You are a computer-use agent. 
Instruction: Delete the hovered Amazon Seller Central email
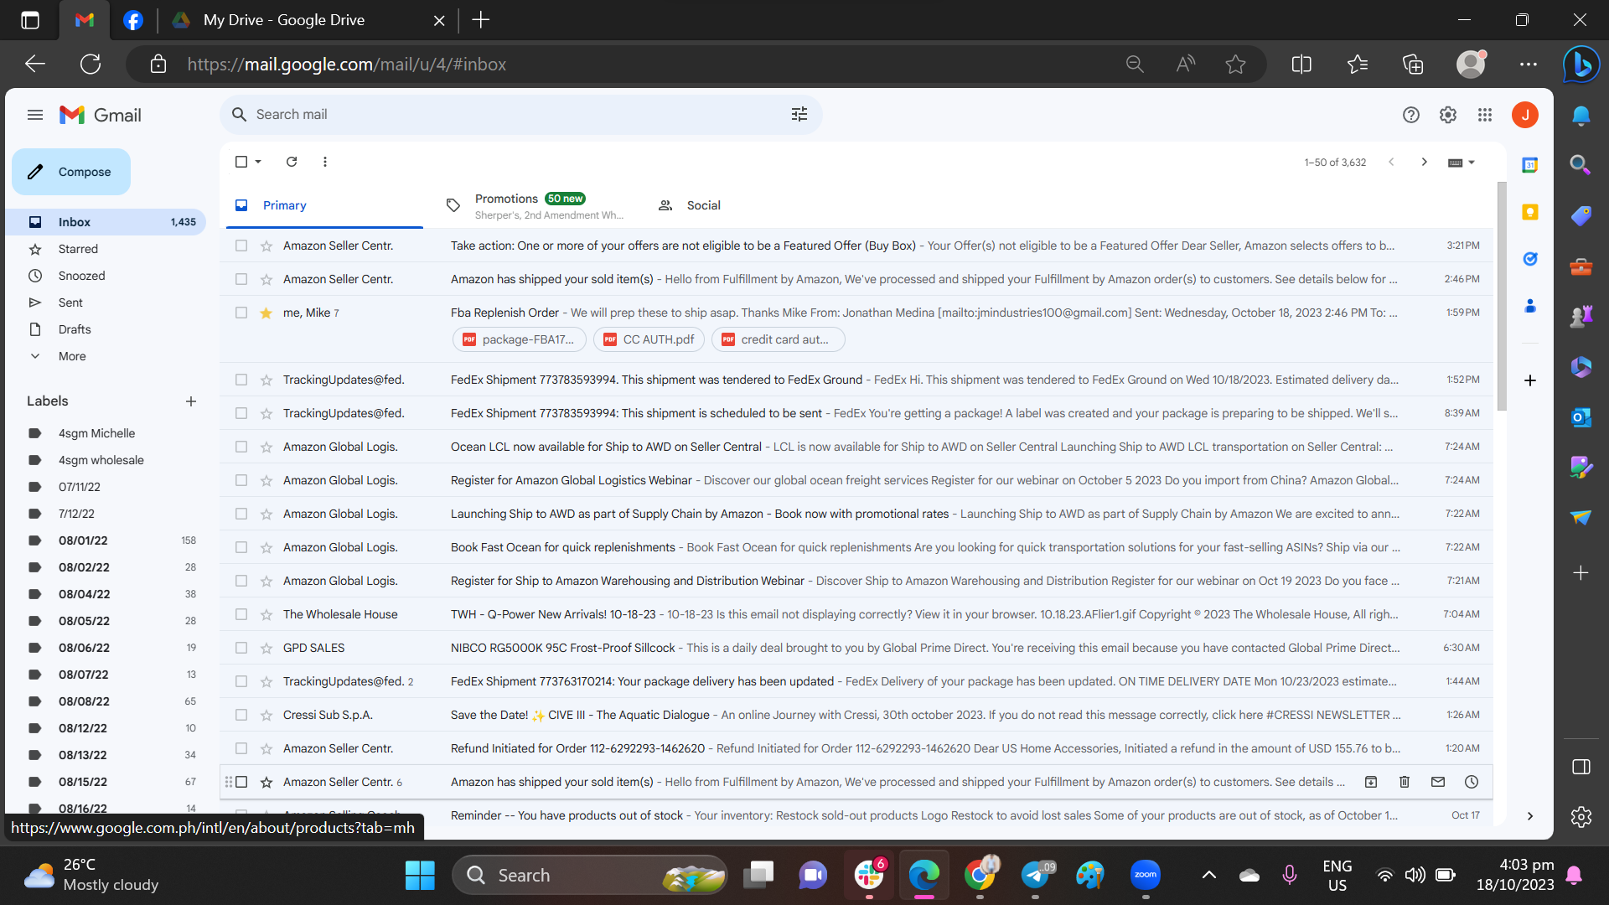point(1405,782)
